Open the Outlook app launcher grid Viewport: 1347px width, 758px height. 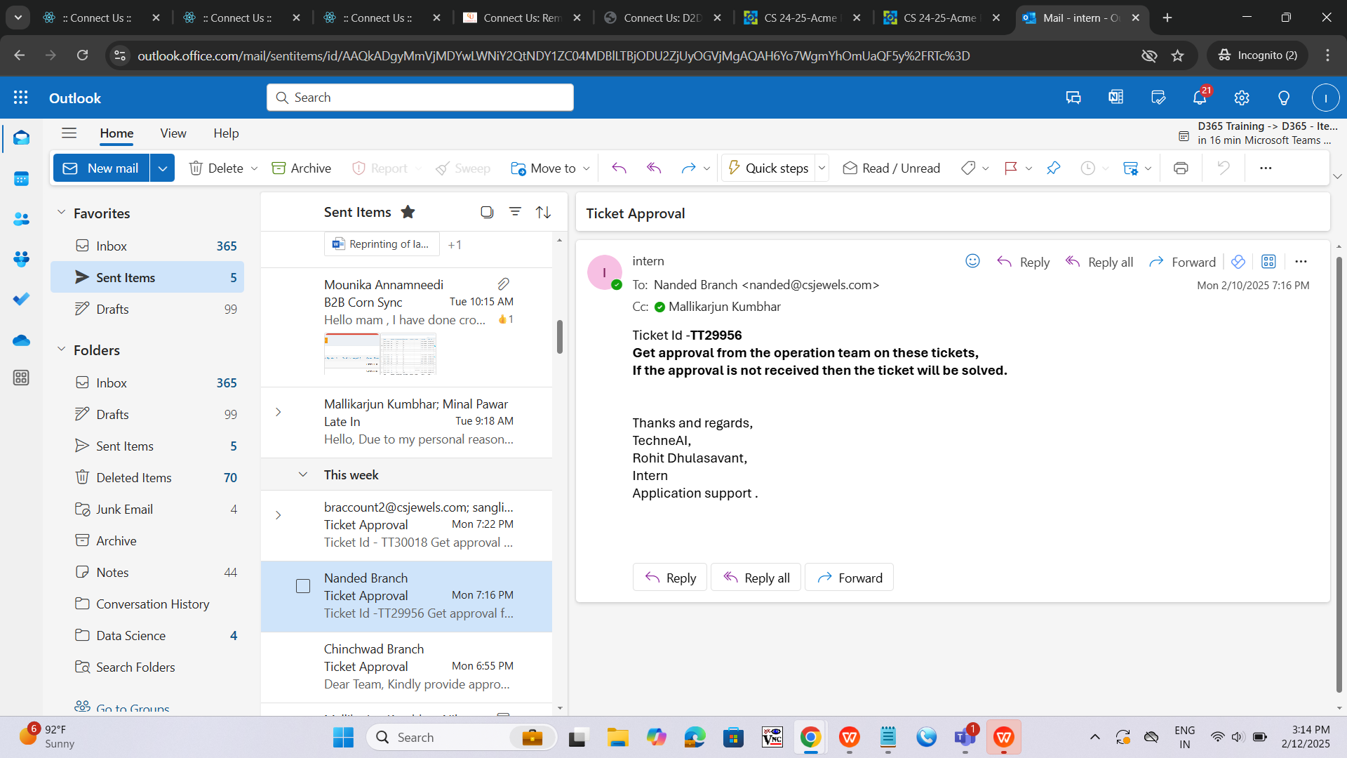21,98
